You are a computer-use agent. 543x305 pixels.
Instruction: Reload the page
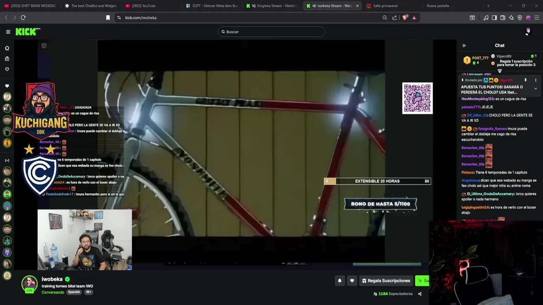23,17
